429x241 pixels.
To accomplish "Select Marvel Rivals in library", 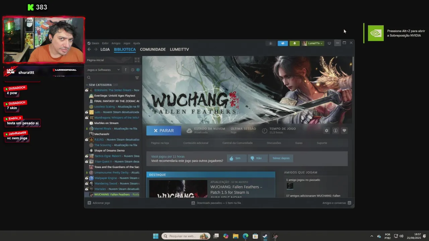I will point(113,129).
